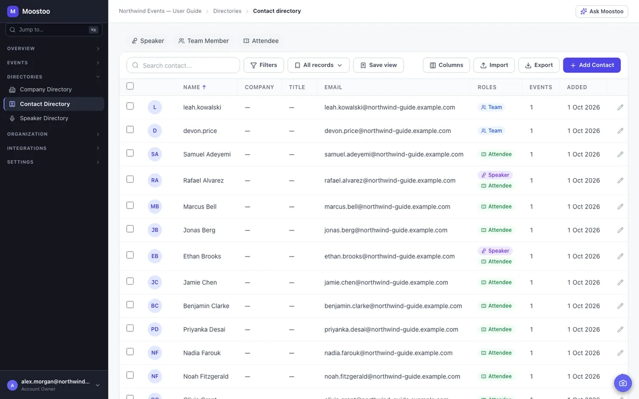
Task: Click the Jump to search box
Action: [x=54, y=30]
